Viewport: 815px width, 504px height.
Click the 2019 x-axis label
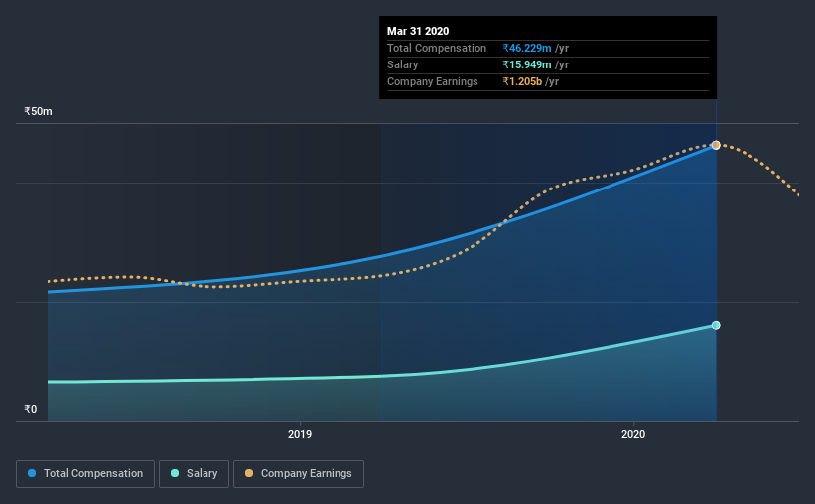click(300, 434)
